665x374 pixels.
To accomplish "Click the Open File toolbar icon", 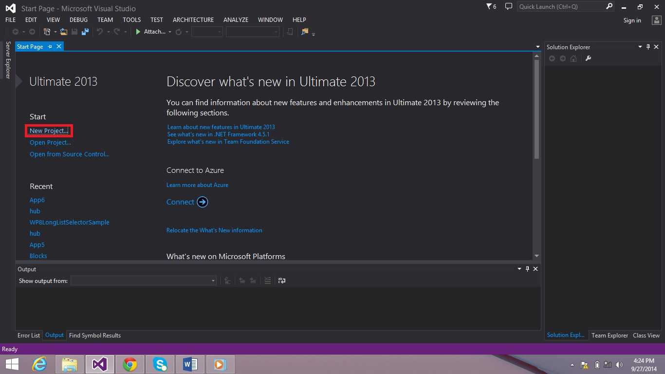I will (x=64, y=32).
